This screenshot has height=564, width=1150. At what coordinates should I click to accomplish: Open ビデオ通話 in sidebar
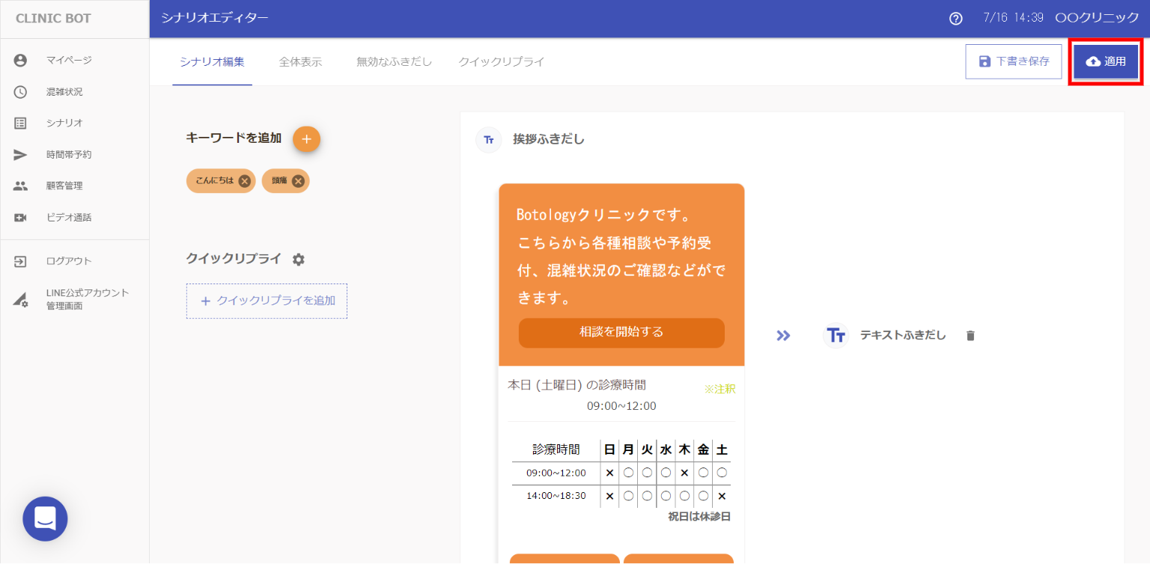[68, 218]
